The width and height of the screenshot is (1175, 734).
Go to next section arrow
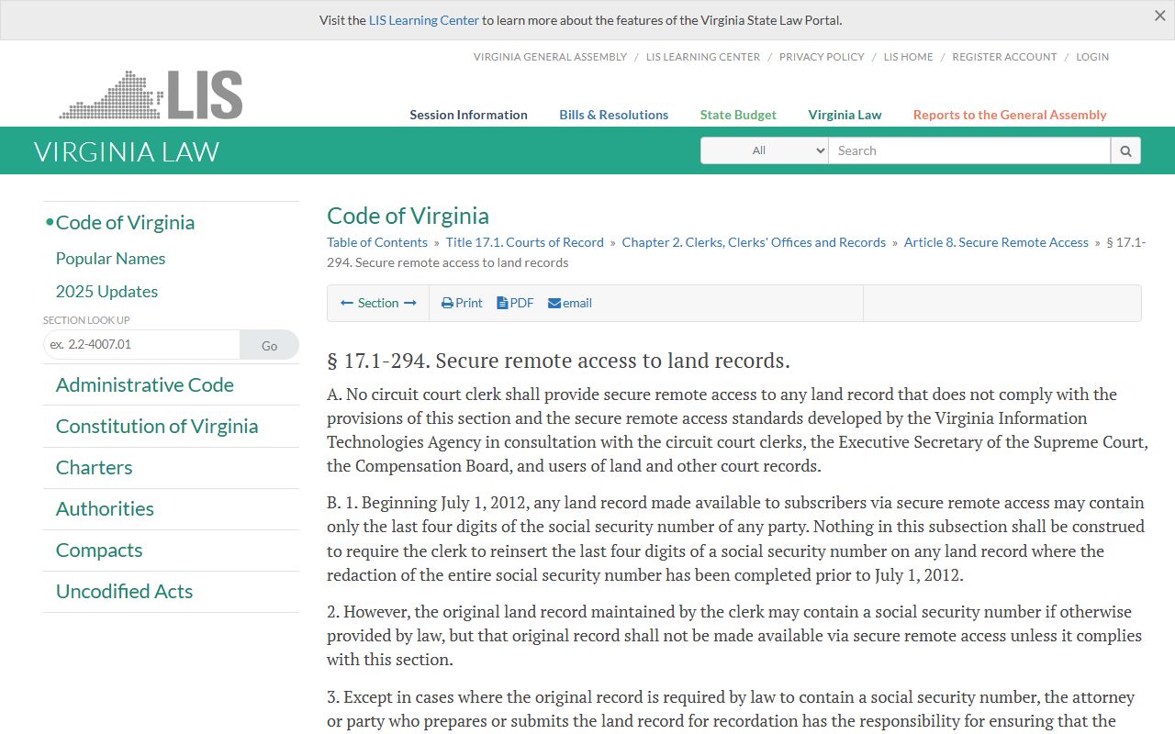click(x=410, y=303)
